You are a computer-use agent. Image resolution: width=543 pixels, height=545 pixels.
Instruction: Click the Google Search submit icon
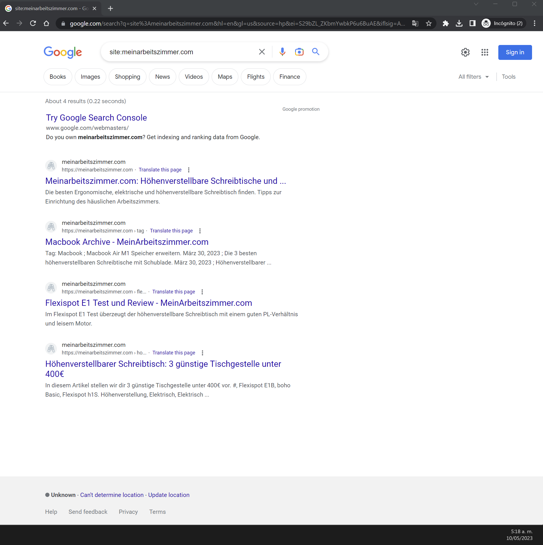point(316,52)
